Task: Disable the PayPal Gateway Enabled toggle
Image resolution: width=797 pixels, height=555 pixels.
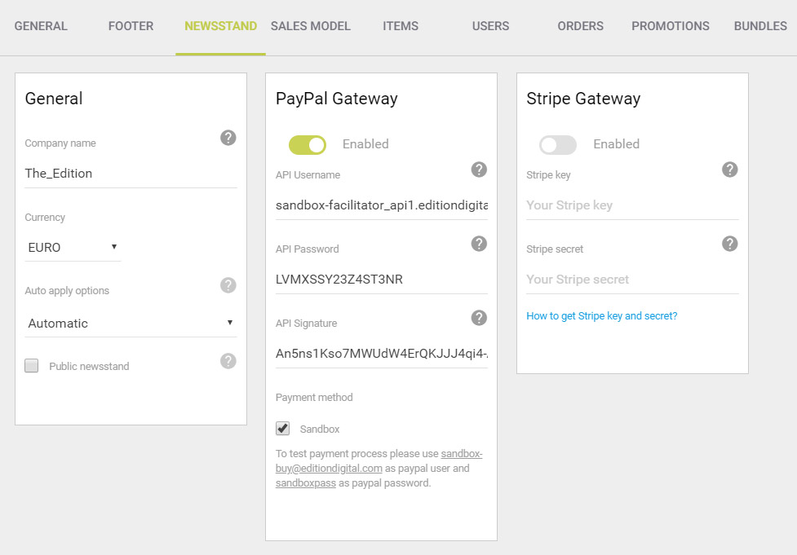Action: [x=308, y=145]
